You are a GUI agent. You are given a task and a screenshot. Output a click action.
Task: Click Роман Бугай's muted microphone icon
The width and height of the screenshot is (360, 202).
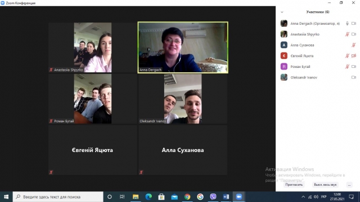pyautogui.click(x=347, y=66)
